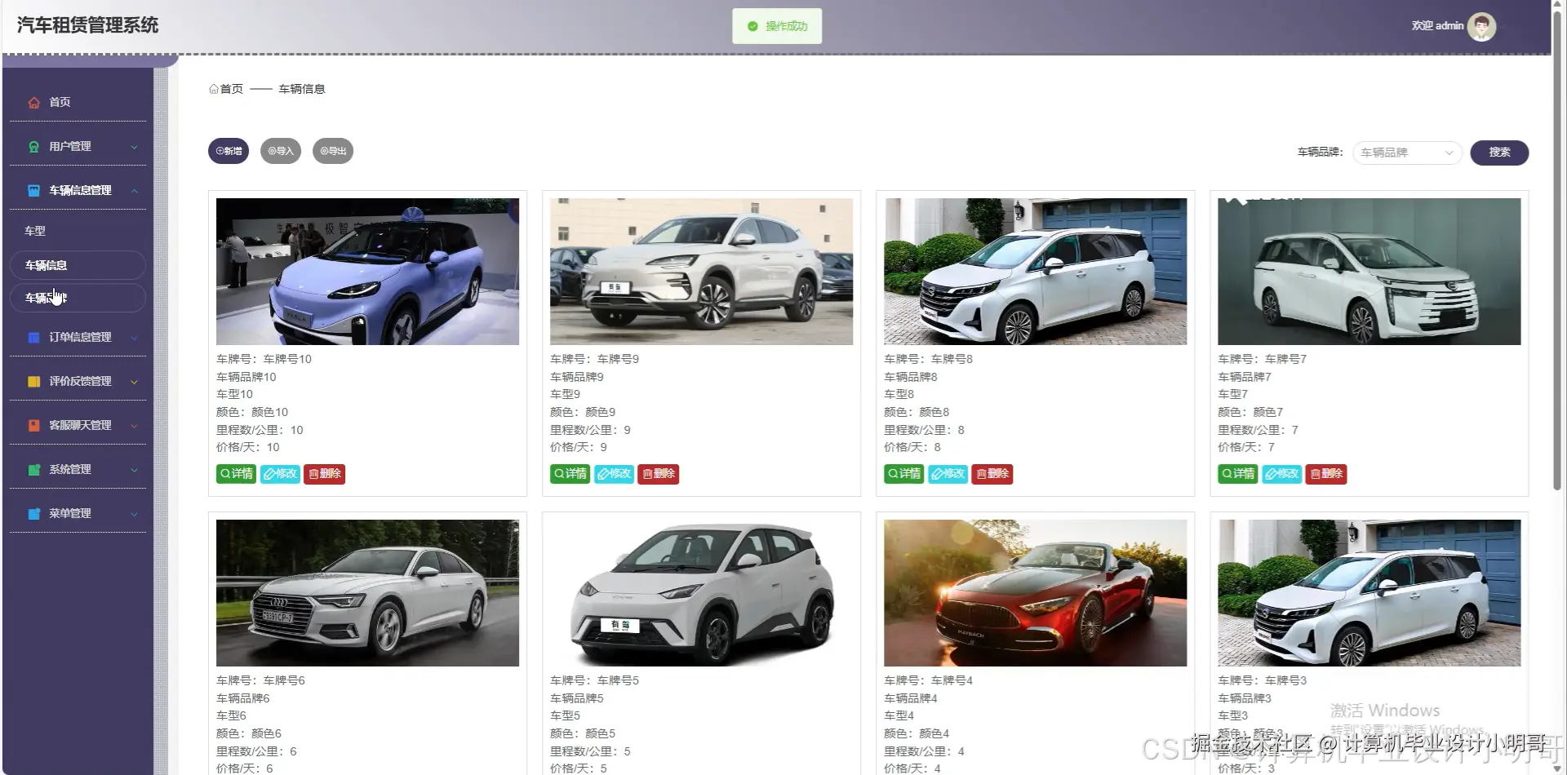This screenshot has height=775, width=1567.
Task: Open the 首页 item in the sidebar
Action: pyautogui.click(x=78, y=102)
